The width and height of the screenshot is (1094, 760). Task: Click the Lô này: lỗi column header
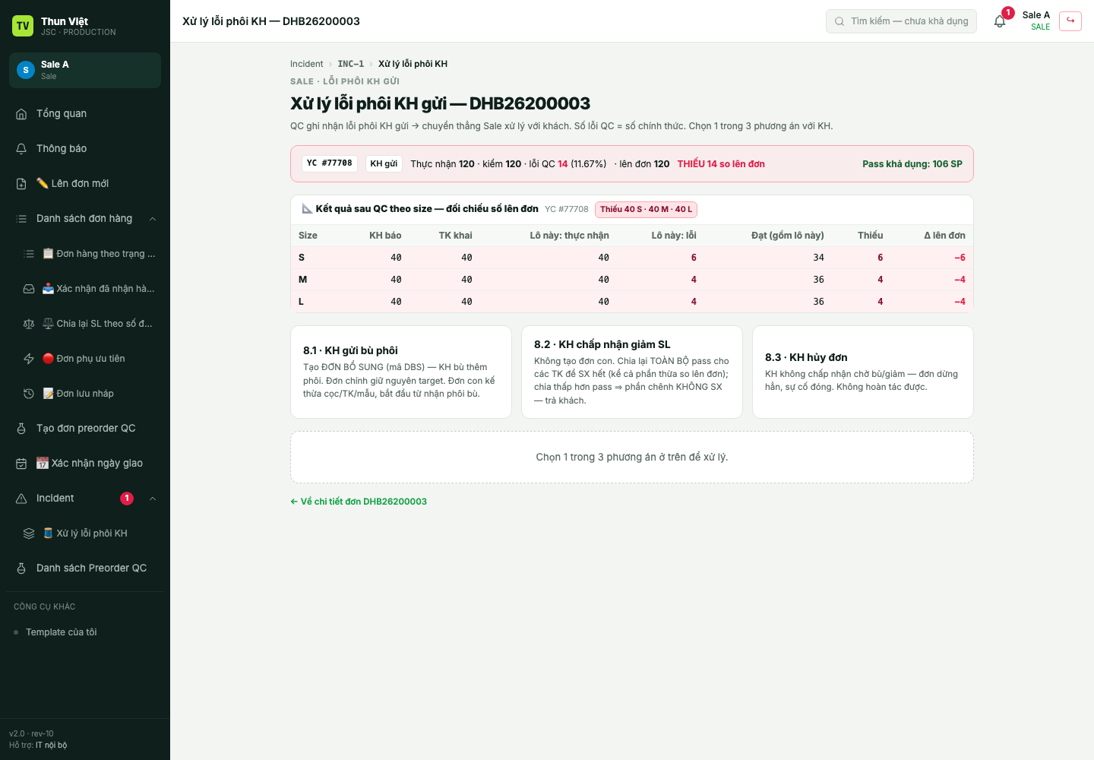pyautogui.click(x=674, y=236)
